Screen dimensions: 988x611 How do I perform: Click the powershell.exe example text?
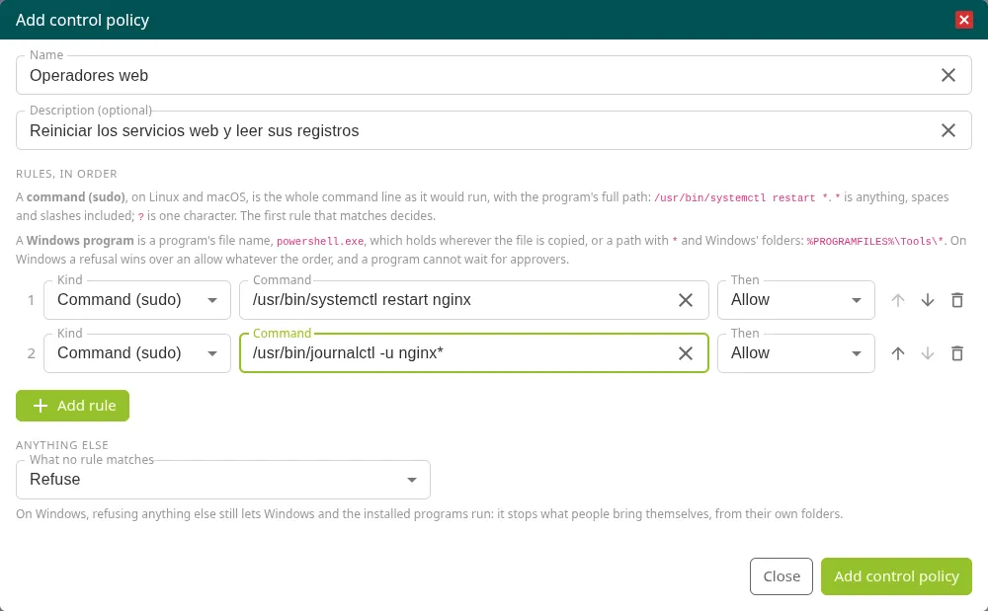[320, 241]
